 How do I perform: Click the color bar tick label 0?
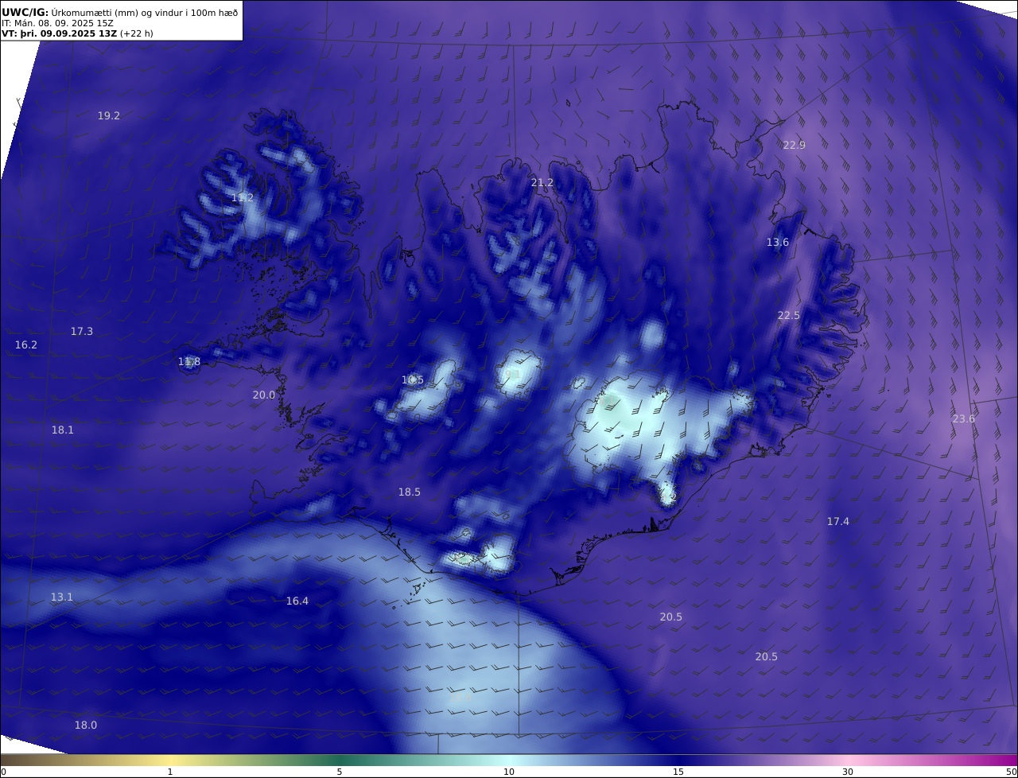coord(3,772)
